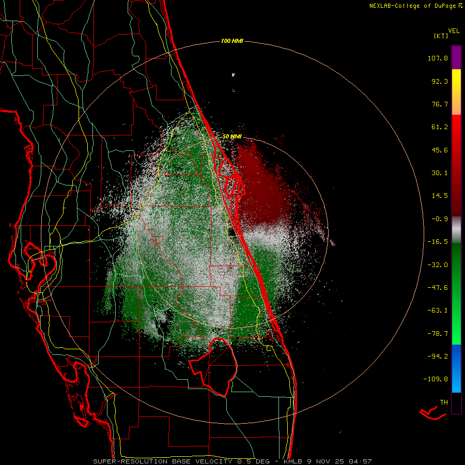Click the NEXLAB-College of DuPage credit text
This screenshot has height=465, width=465.
pyautogui.click(x=415, y=6)
